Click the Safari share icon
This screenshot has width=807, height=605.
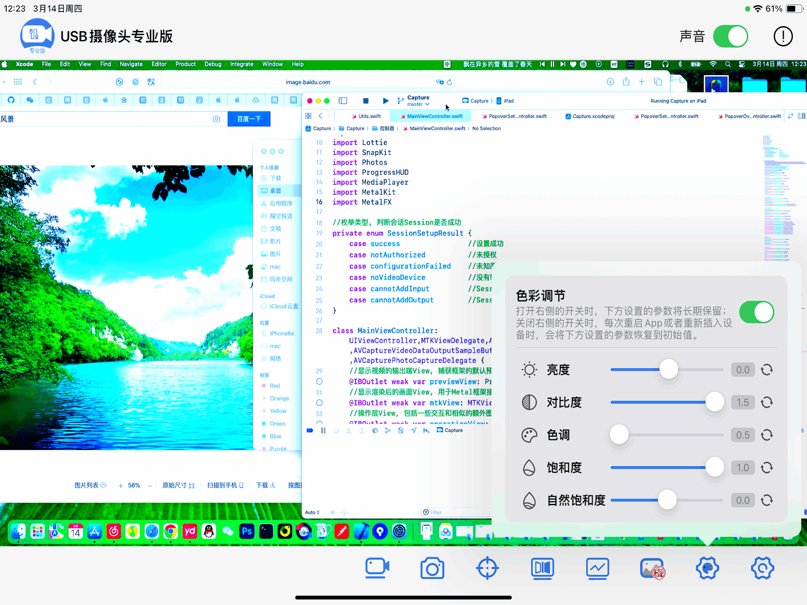tap(626, 82)
